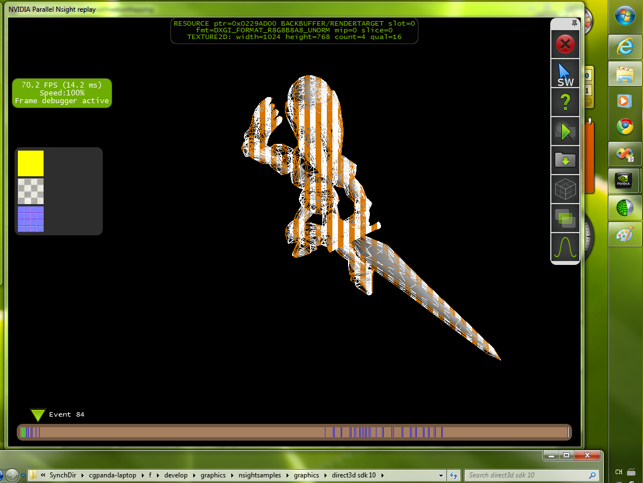643x483 pixels.
Task: Open the address bar history dropdown arrow
Action: (441, 475)
